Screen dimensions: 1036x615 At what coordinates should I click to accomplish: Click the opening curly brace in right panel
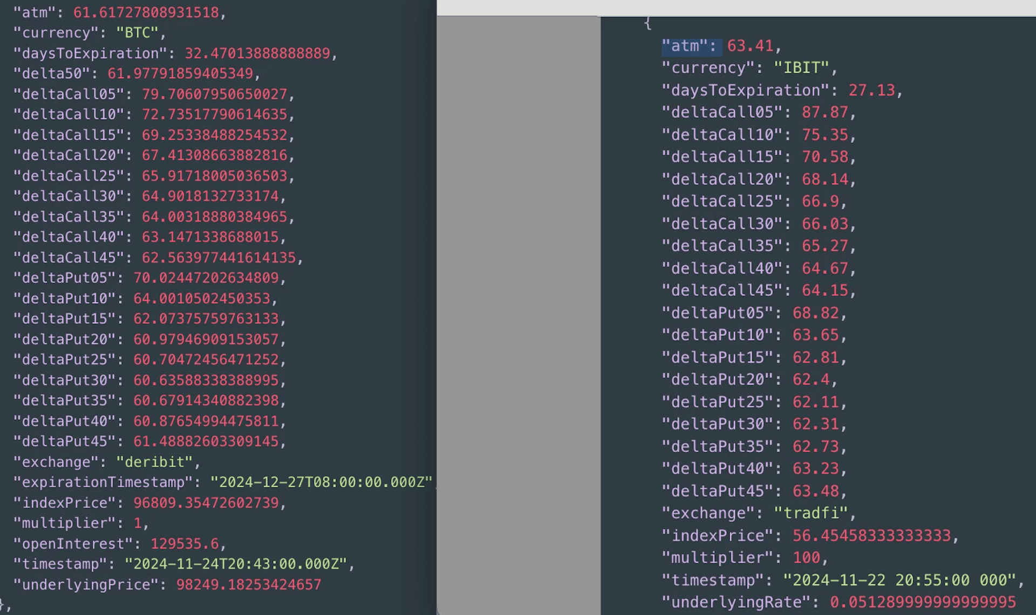tap(647, 23)
